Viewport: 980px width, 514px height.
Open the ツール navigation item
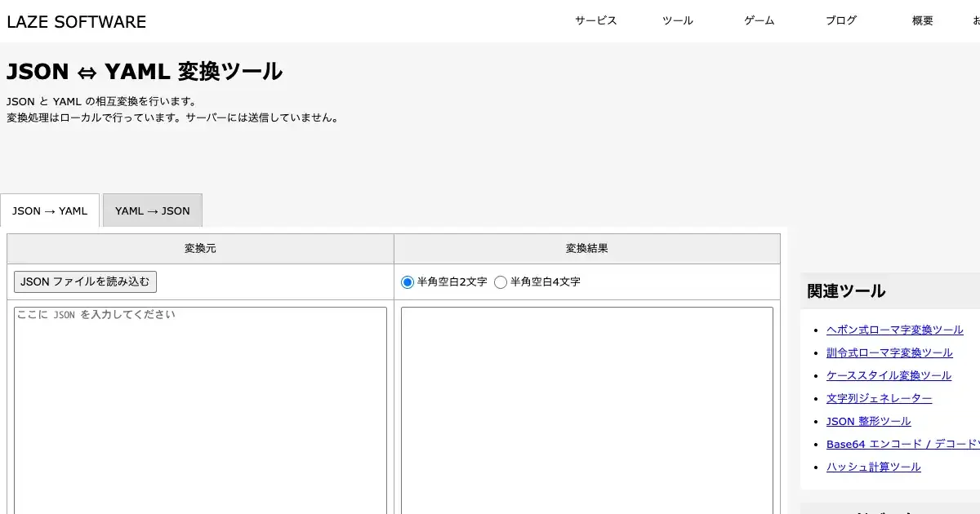point(677,21)
